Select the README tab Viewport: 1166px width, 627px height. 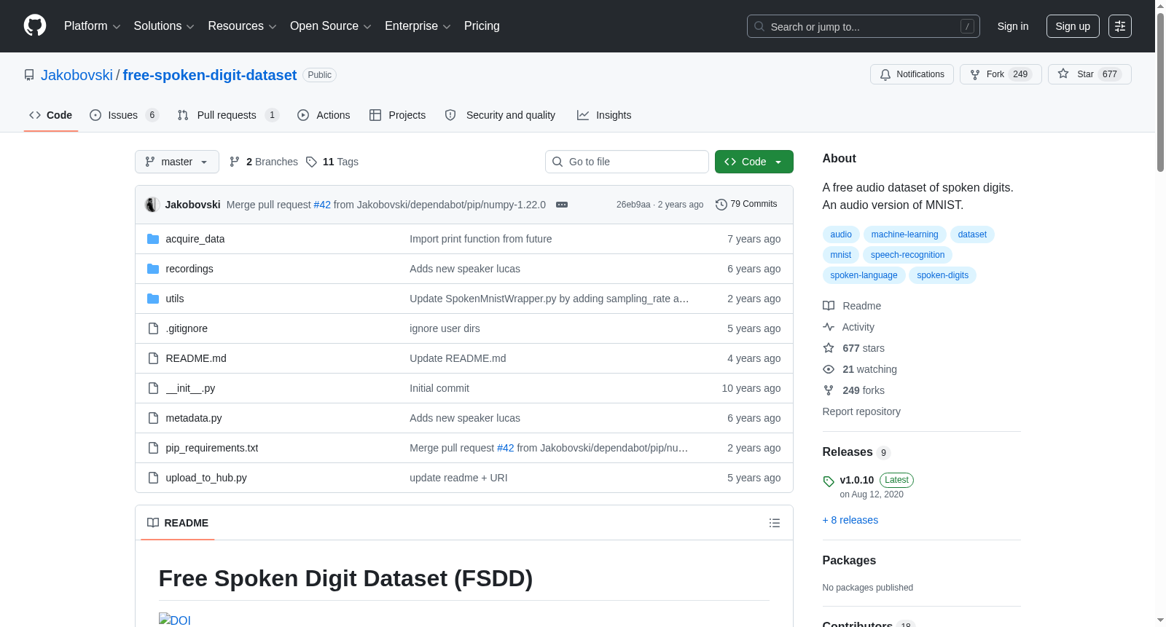pos(178,523)
